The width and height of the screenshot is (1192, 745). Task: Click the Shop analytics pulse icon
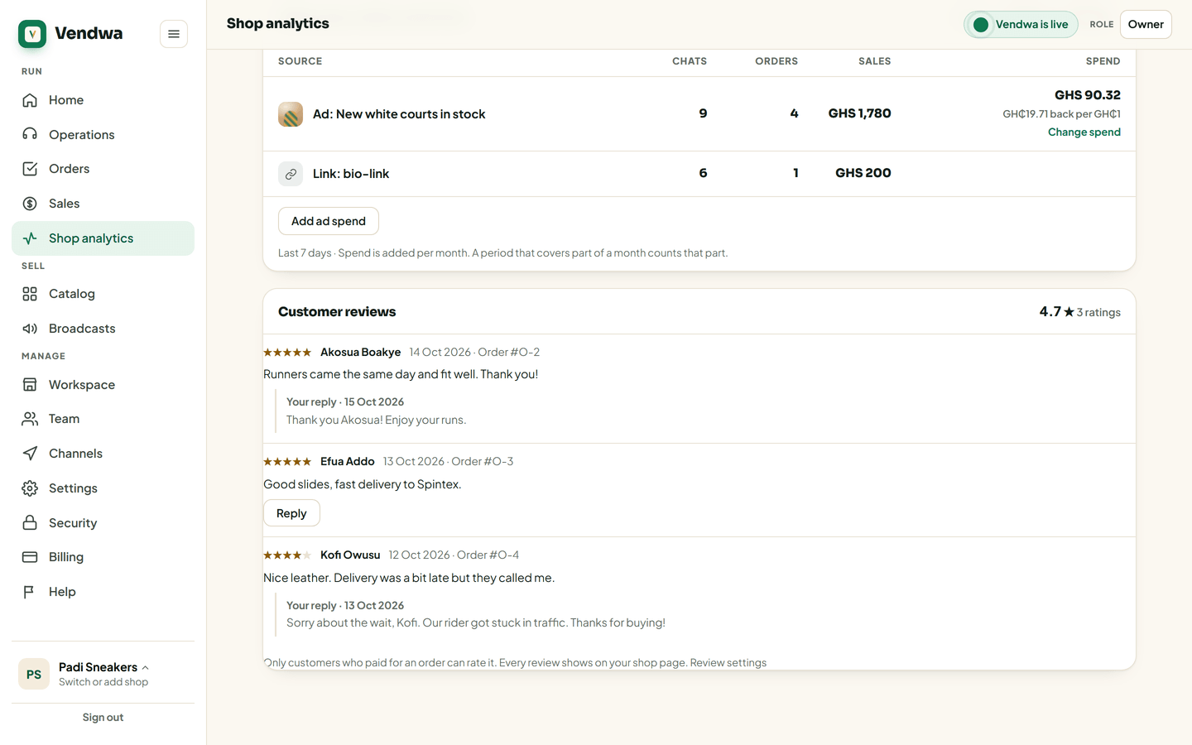point(30,238)
